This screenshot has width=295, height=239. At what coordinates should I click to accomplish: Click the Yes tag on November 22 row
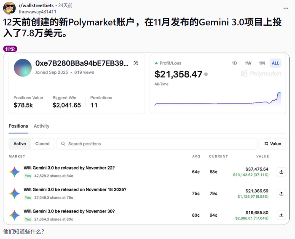(28, 176)
